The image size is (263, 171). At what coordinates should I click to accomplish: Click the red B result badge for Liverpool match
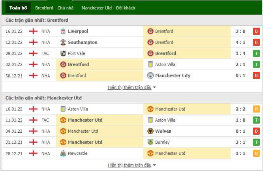click(256, 31)
